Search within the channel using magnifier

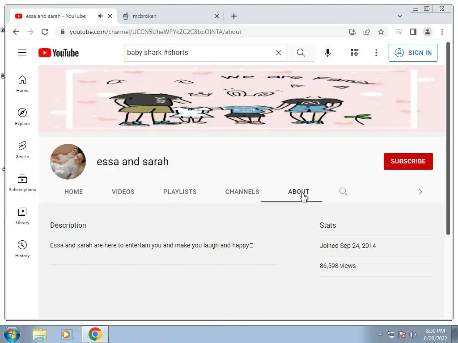pyautogui.click(x=343, y=191)
